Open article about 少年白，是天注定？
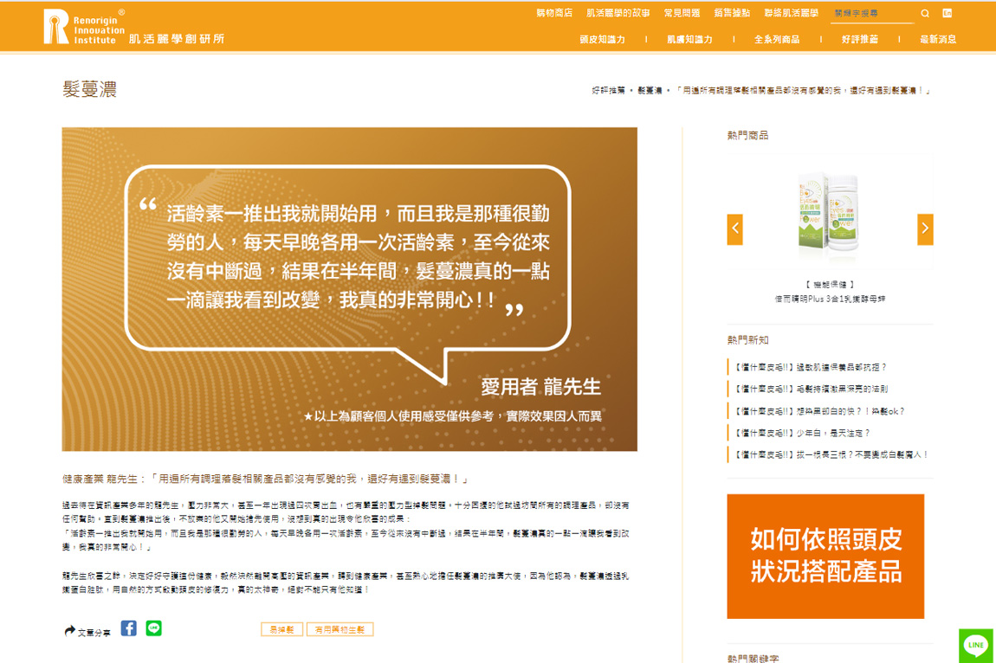This screenshot has height=663, width=996. point(803,433)
